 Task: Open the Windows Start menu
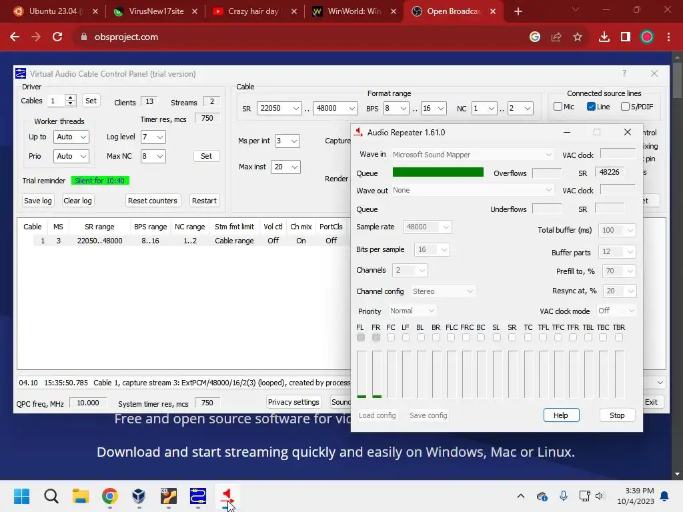click(x=21, y=496)
